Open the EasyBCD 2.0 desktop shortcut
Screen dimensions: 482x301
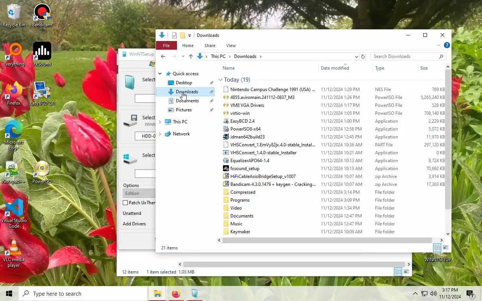click(x=42, y=94)
